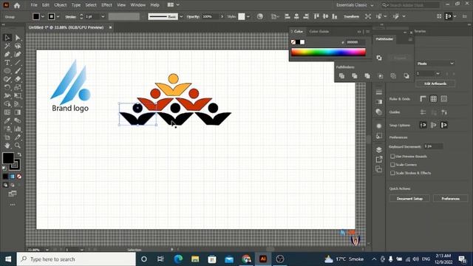Horizontal align left in control bar

coord(287,16)
